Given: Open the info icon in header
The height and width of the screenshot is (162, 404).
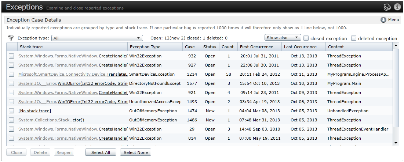Looking at the screenshot, I should 397,7.
